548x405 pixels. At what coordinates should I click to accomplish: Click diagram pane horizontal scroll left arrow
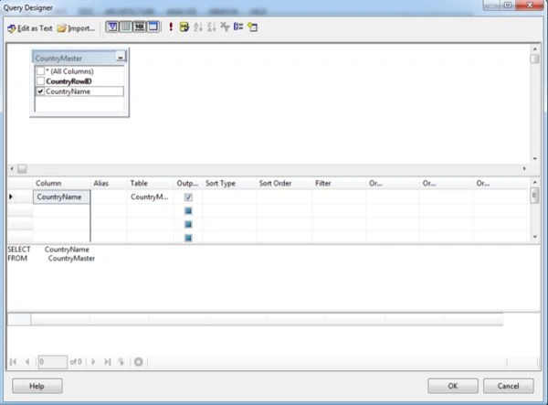coord(12,169)
